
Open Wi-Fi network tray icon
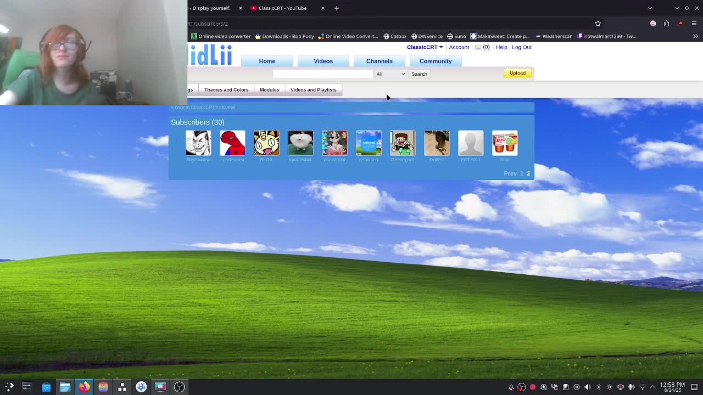[x=643, y=387]
